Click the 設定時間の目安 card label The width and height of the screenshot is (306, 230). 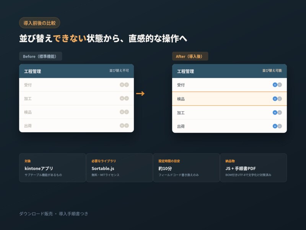[169, 161]
